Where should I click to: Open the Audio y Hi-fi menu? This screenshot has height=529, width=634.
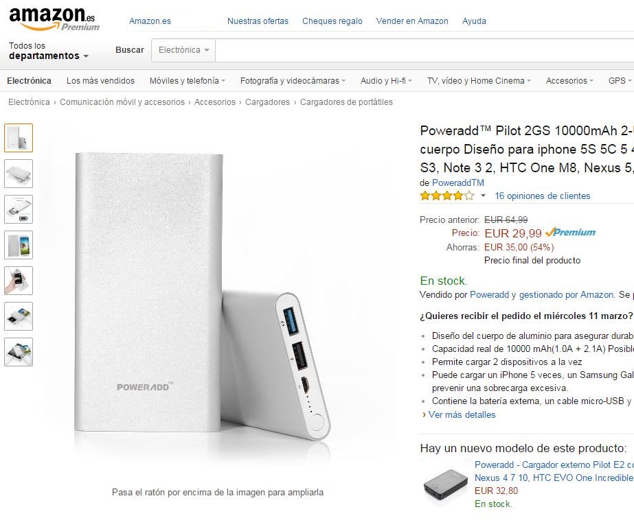[x=386, y=81]
